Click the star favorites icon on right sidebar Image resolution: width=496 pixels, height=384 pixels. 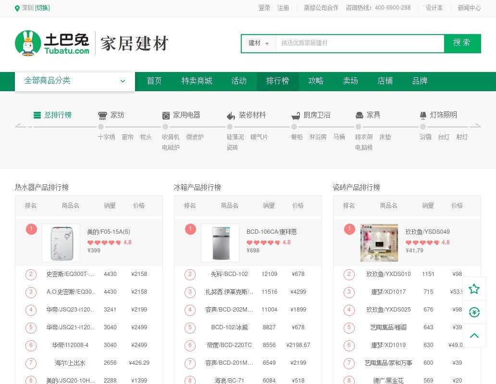(x=474, y=288)
